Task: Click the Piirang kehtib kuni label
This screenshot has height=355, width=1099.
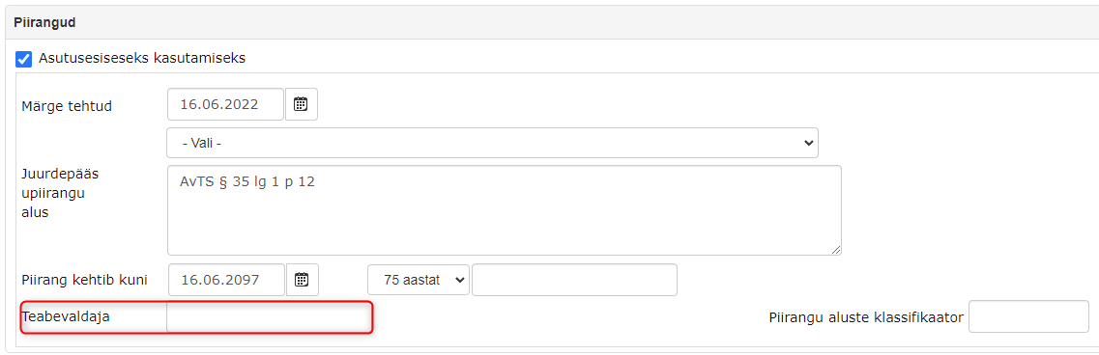Action: 85,280
